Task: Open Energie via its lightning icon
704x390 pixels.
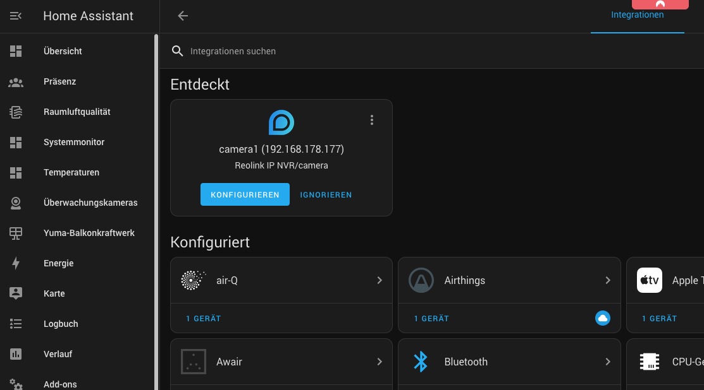Action: click(16, 263)
